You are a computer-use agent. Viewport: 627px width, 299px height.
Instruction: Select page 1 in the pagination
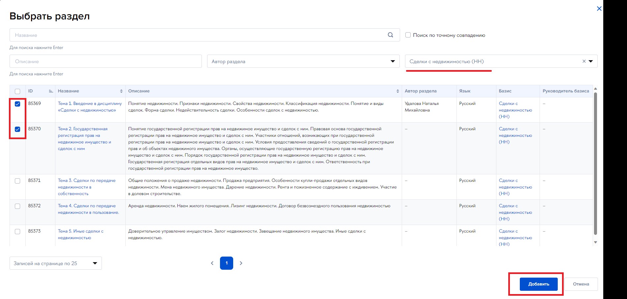click(x=227, y=263)
